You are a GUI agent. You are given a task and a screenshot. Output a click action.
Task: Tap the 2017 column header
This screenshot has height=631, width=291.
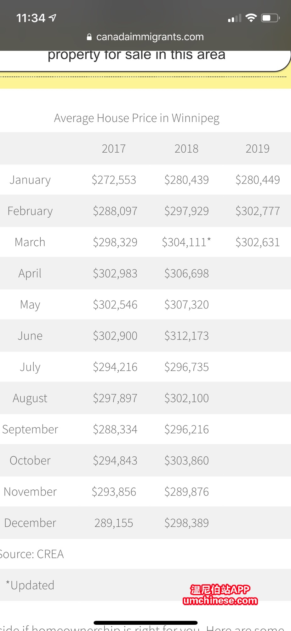(114, 149)
